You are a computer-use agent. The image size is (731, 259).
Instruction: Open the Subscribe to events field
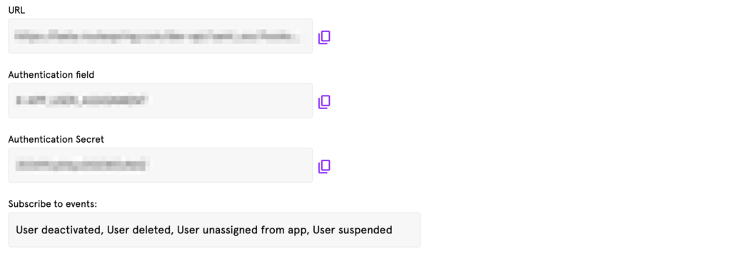click(x=214, y=230)
